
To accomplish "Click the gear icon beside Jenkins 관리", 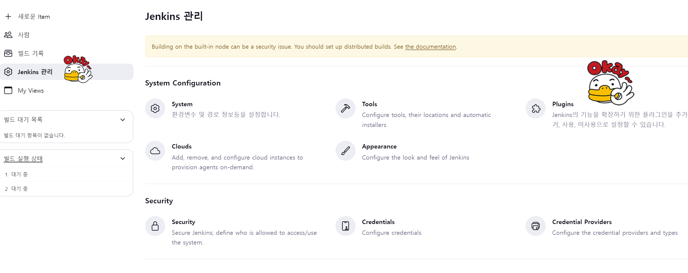I will click(x=8, y=72).
